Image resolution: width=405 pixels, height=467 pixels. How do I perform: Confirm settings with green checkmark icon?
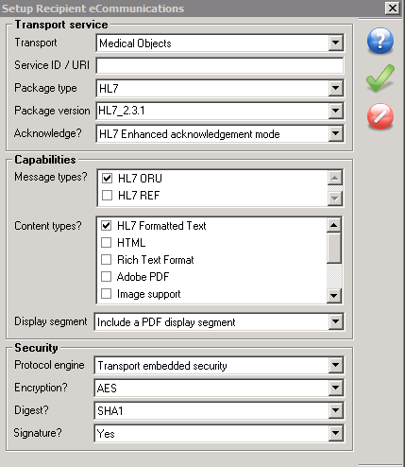(380, 78)
